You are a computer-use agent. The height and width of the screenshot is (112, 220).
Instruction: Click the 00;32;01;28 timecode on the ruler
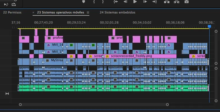click(x=109, y=22)
